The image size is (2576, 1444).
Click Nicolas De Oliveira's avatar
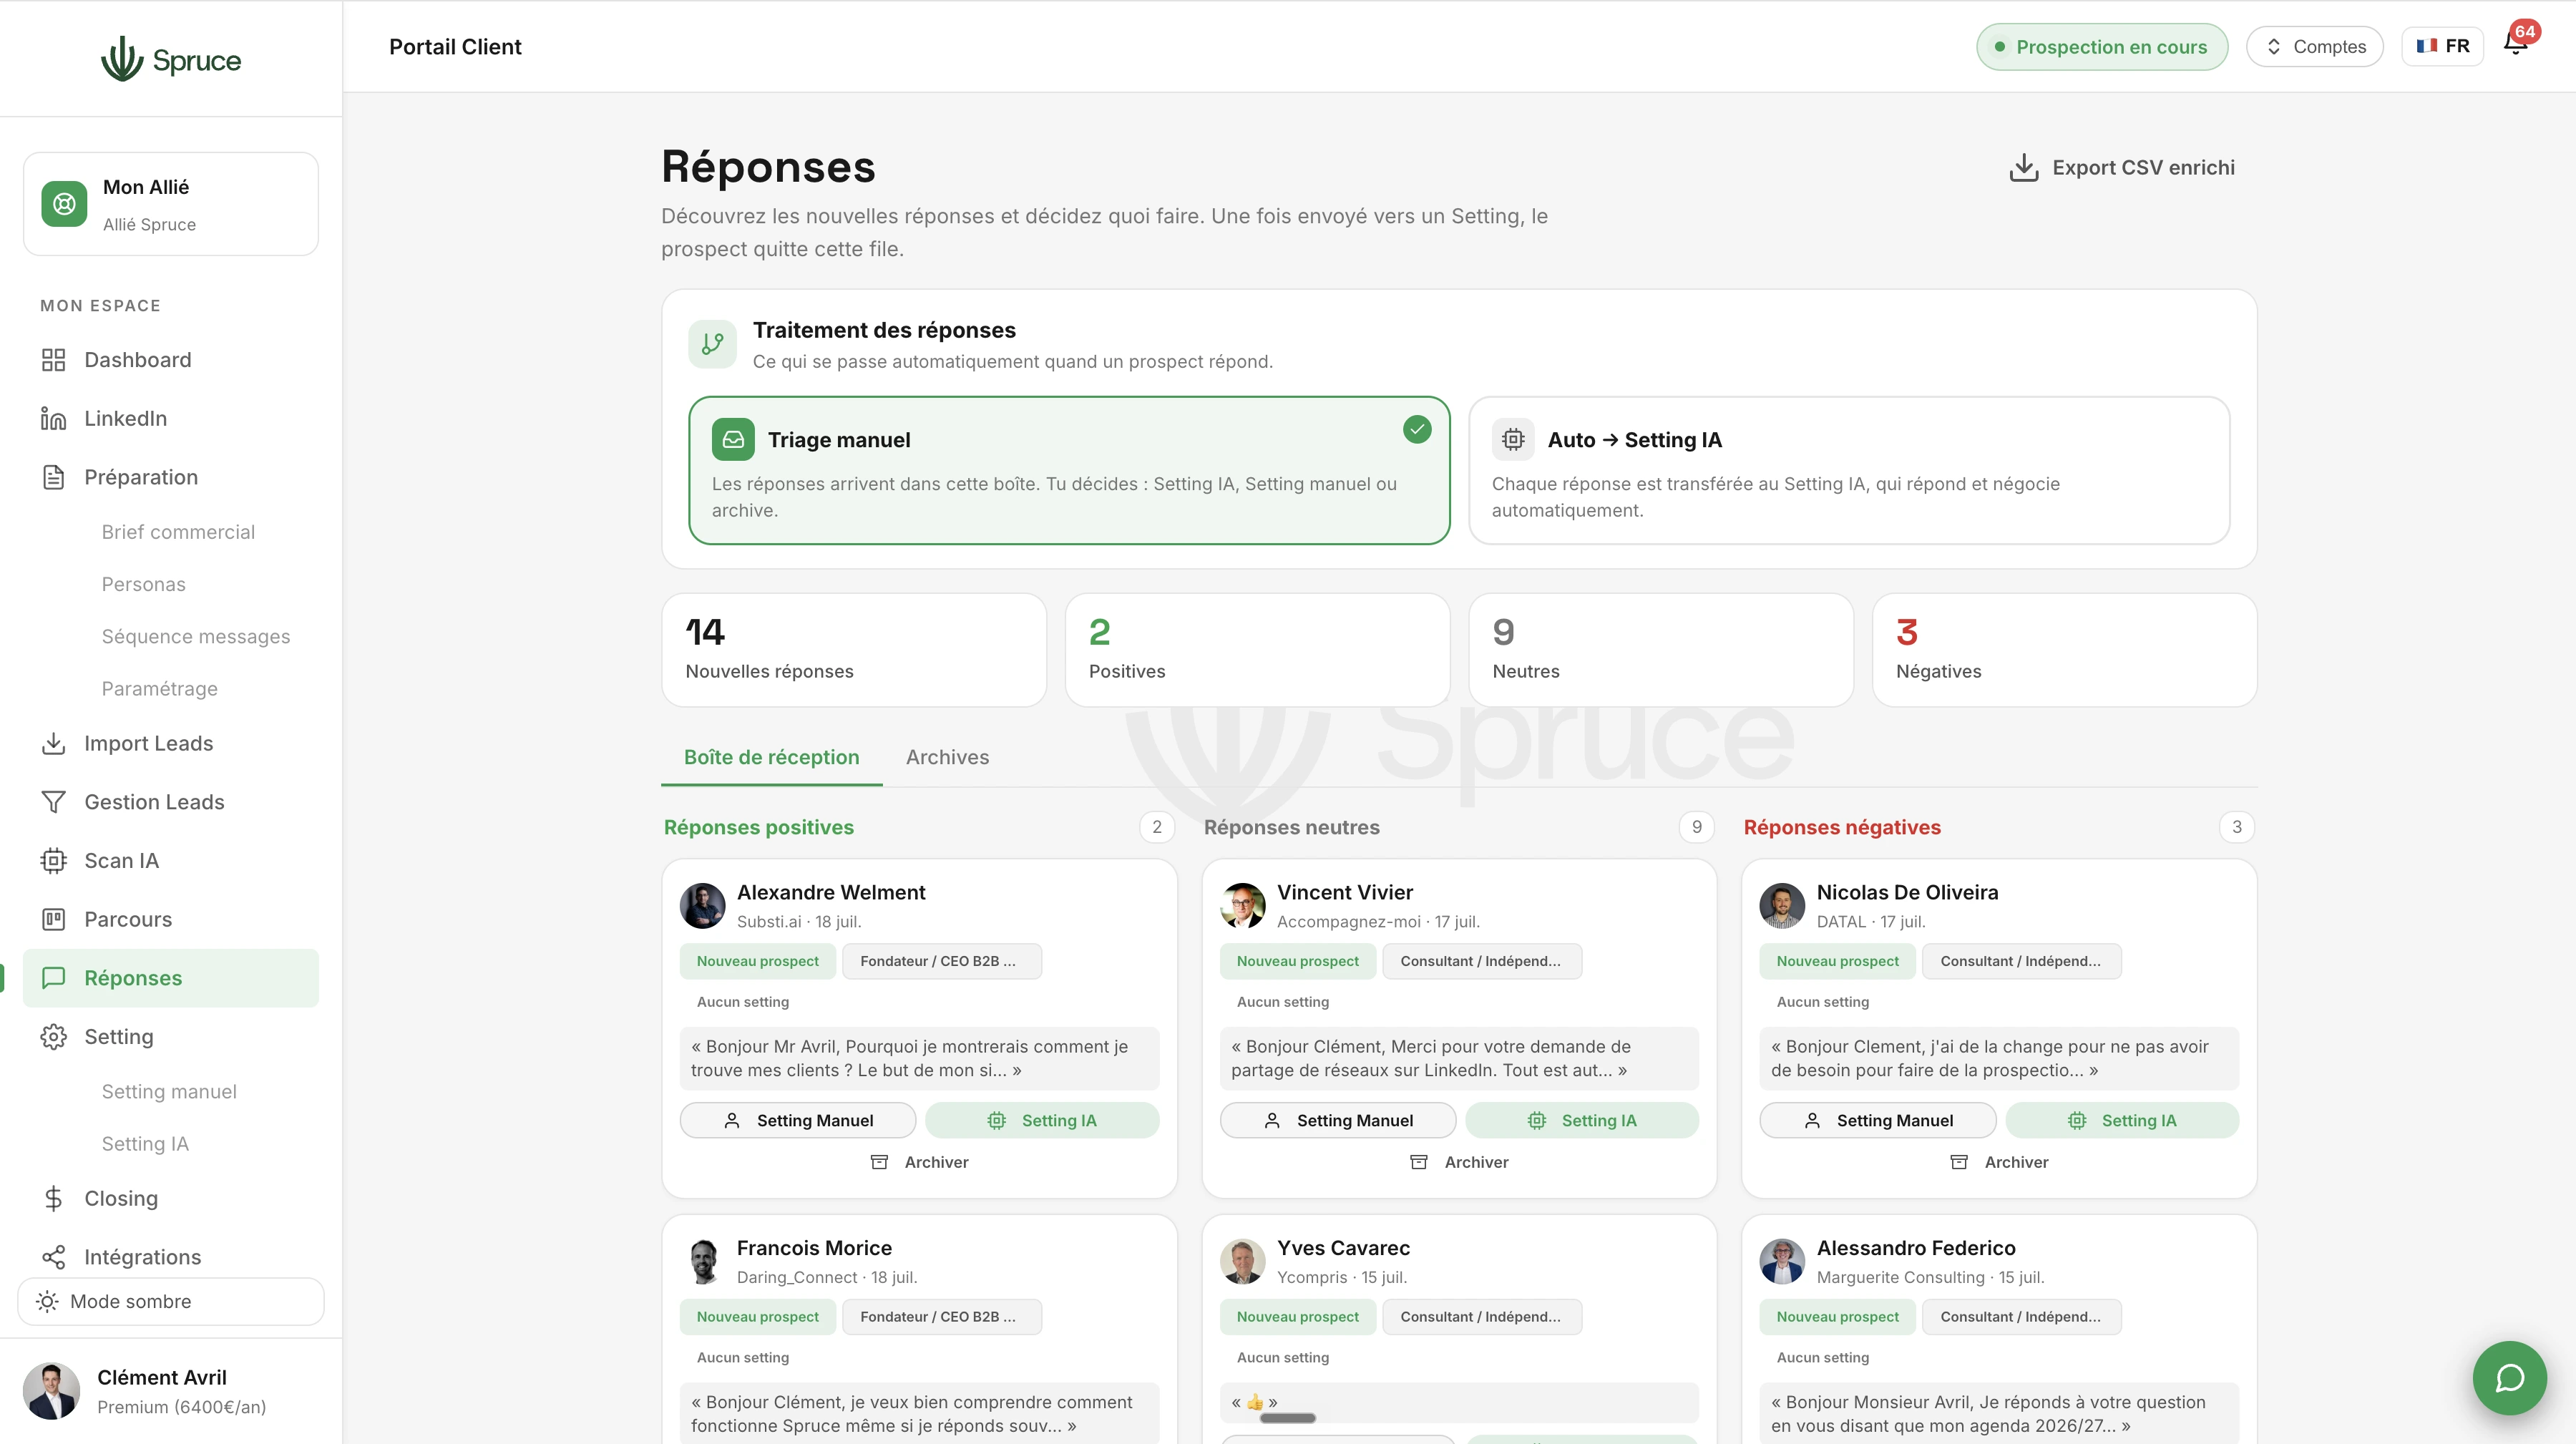tap(1783, 905)
